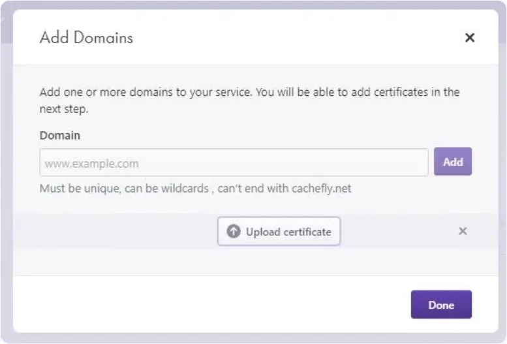Click 'next step.' in the description

click(64, 109)
